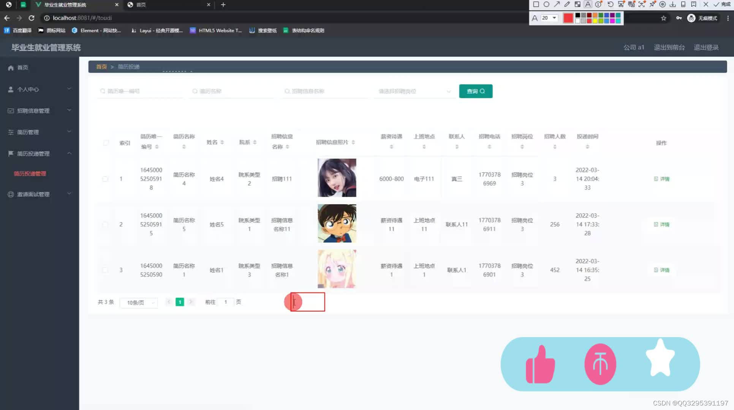Go to the 首页 breadcrumb link

(101, 66)
